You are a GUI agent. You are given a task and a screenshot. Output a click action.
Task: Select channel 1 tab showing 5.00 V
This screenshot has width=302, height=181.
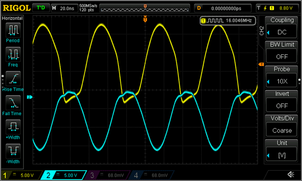21,175
